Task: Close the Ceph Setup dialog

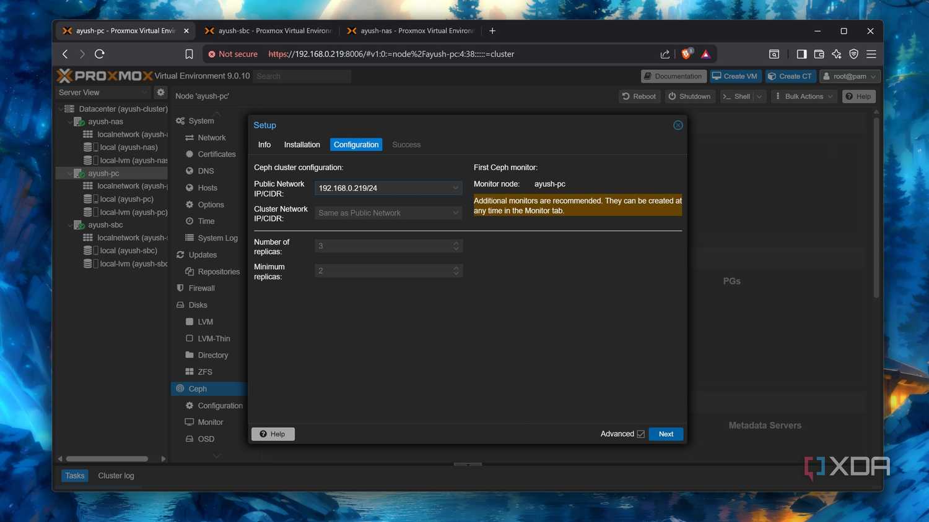Action: point(678,125)
